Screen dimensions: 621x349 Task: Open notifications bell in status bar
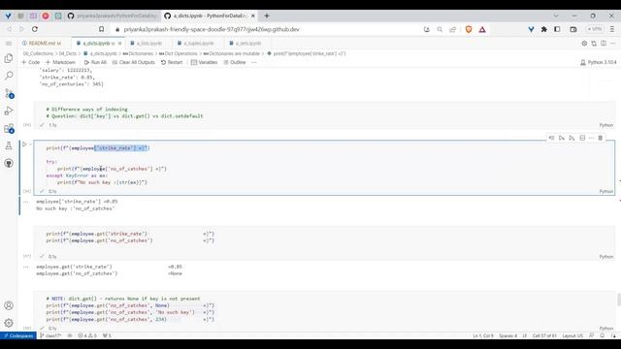602,335
